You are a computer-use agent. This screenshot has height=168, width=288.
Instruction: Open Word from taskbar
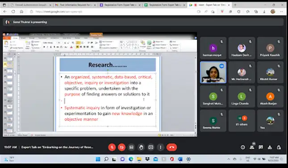click(x=180, y=159)
